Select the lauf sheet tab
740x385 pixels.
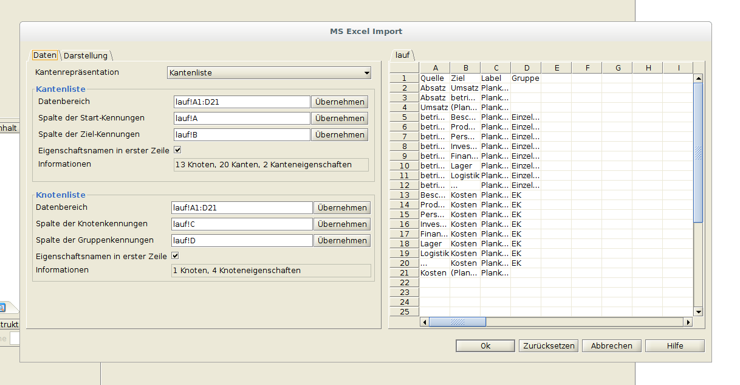402,55
